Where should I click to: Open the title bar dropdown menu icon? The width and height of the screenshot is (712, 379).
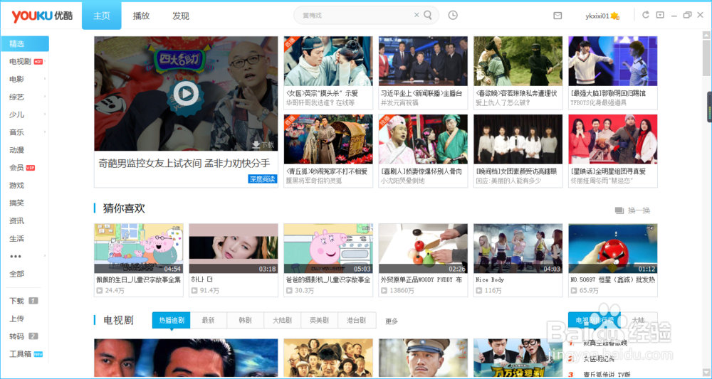[660, 15]
